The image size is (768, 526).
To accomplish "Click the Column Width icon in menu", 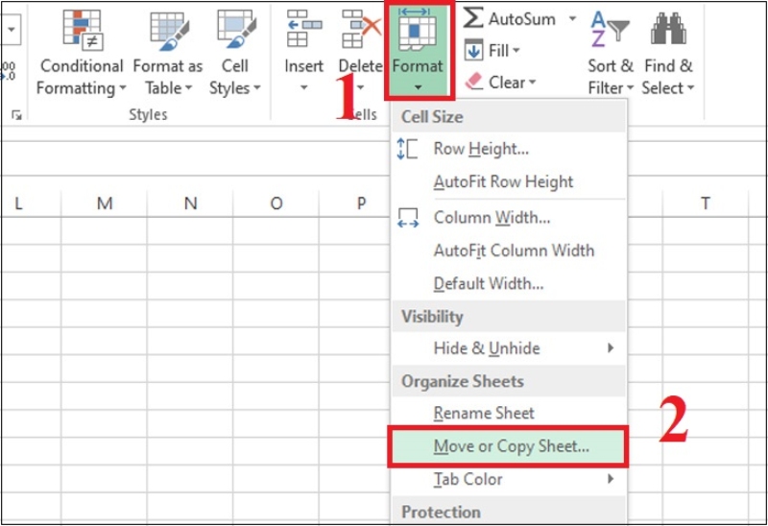I will [x=407, y=218].
